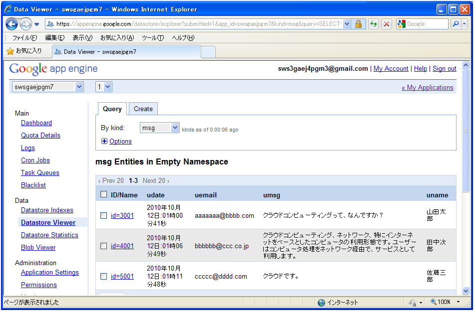Check the box for id=5001 row
This screenshot has height=311, width=474.
103,276
